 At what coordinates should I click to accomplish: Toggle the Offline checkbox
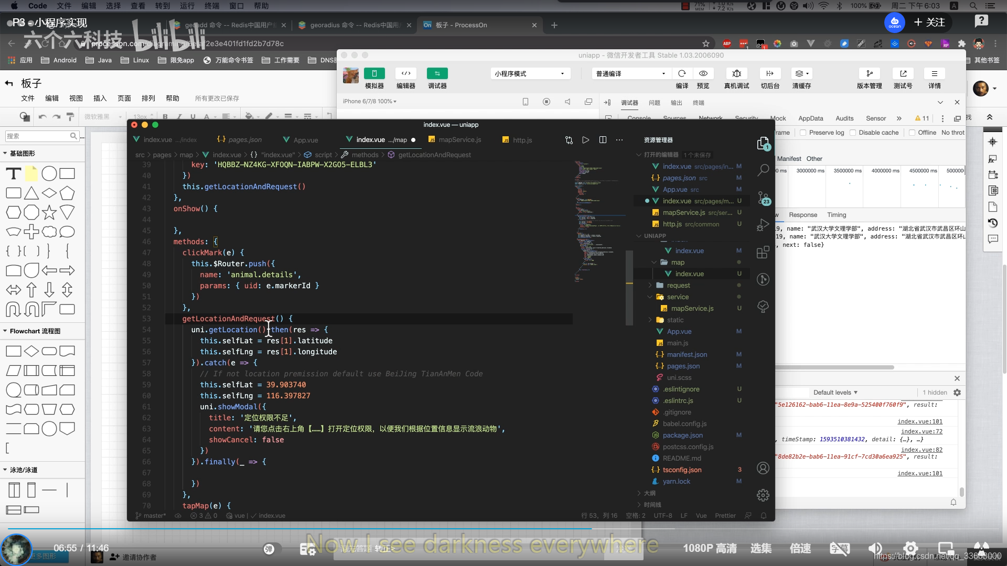(912, 133)
